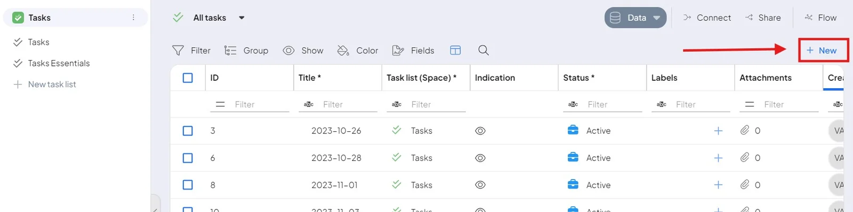Click the search magnifier icon
853x212 pixels.
point(484,50)
